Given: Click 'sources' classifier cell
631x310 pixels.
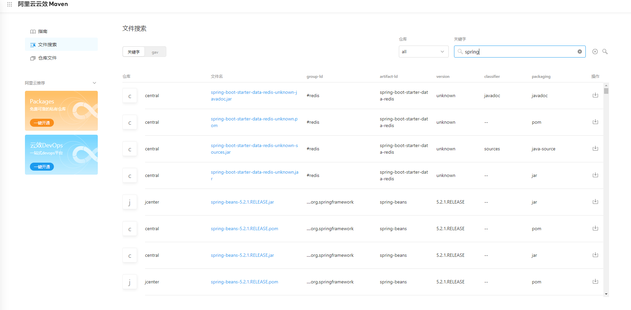Looking at the screenshot, I should (x=492, y=149).
